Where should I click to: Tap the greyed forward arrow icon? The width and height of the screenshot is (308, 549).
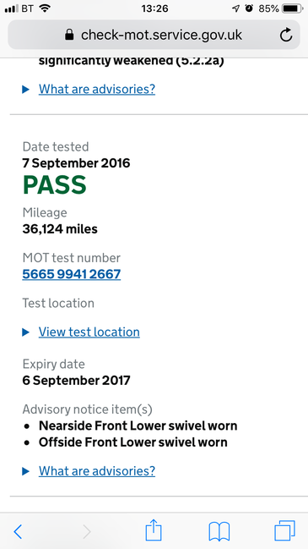pyautogui.click(x=87, y=532)
